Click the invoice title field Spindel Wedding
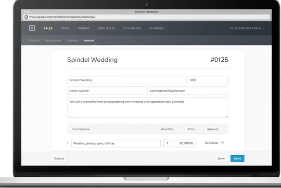 point(126,80)
